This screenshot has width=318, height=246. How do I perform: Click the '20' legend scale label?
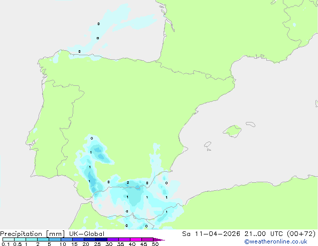(86, 244)
